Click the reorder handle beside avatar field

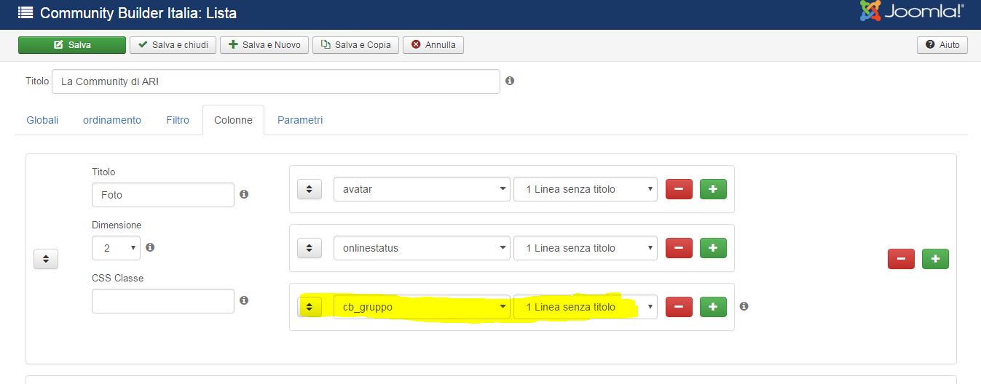click(310, 189)
